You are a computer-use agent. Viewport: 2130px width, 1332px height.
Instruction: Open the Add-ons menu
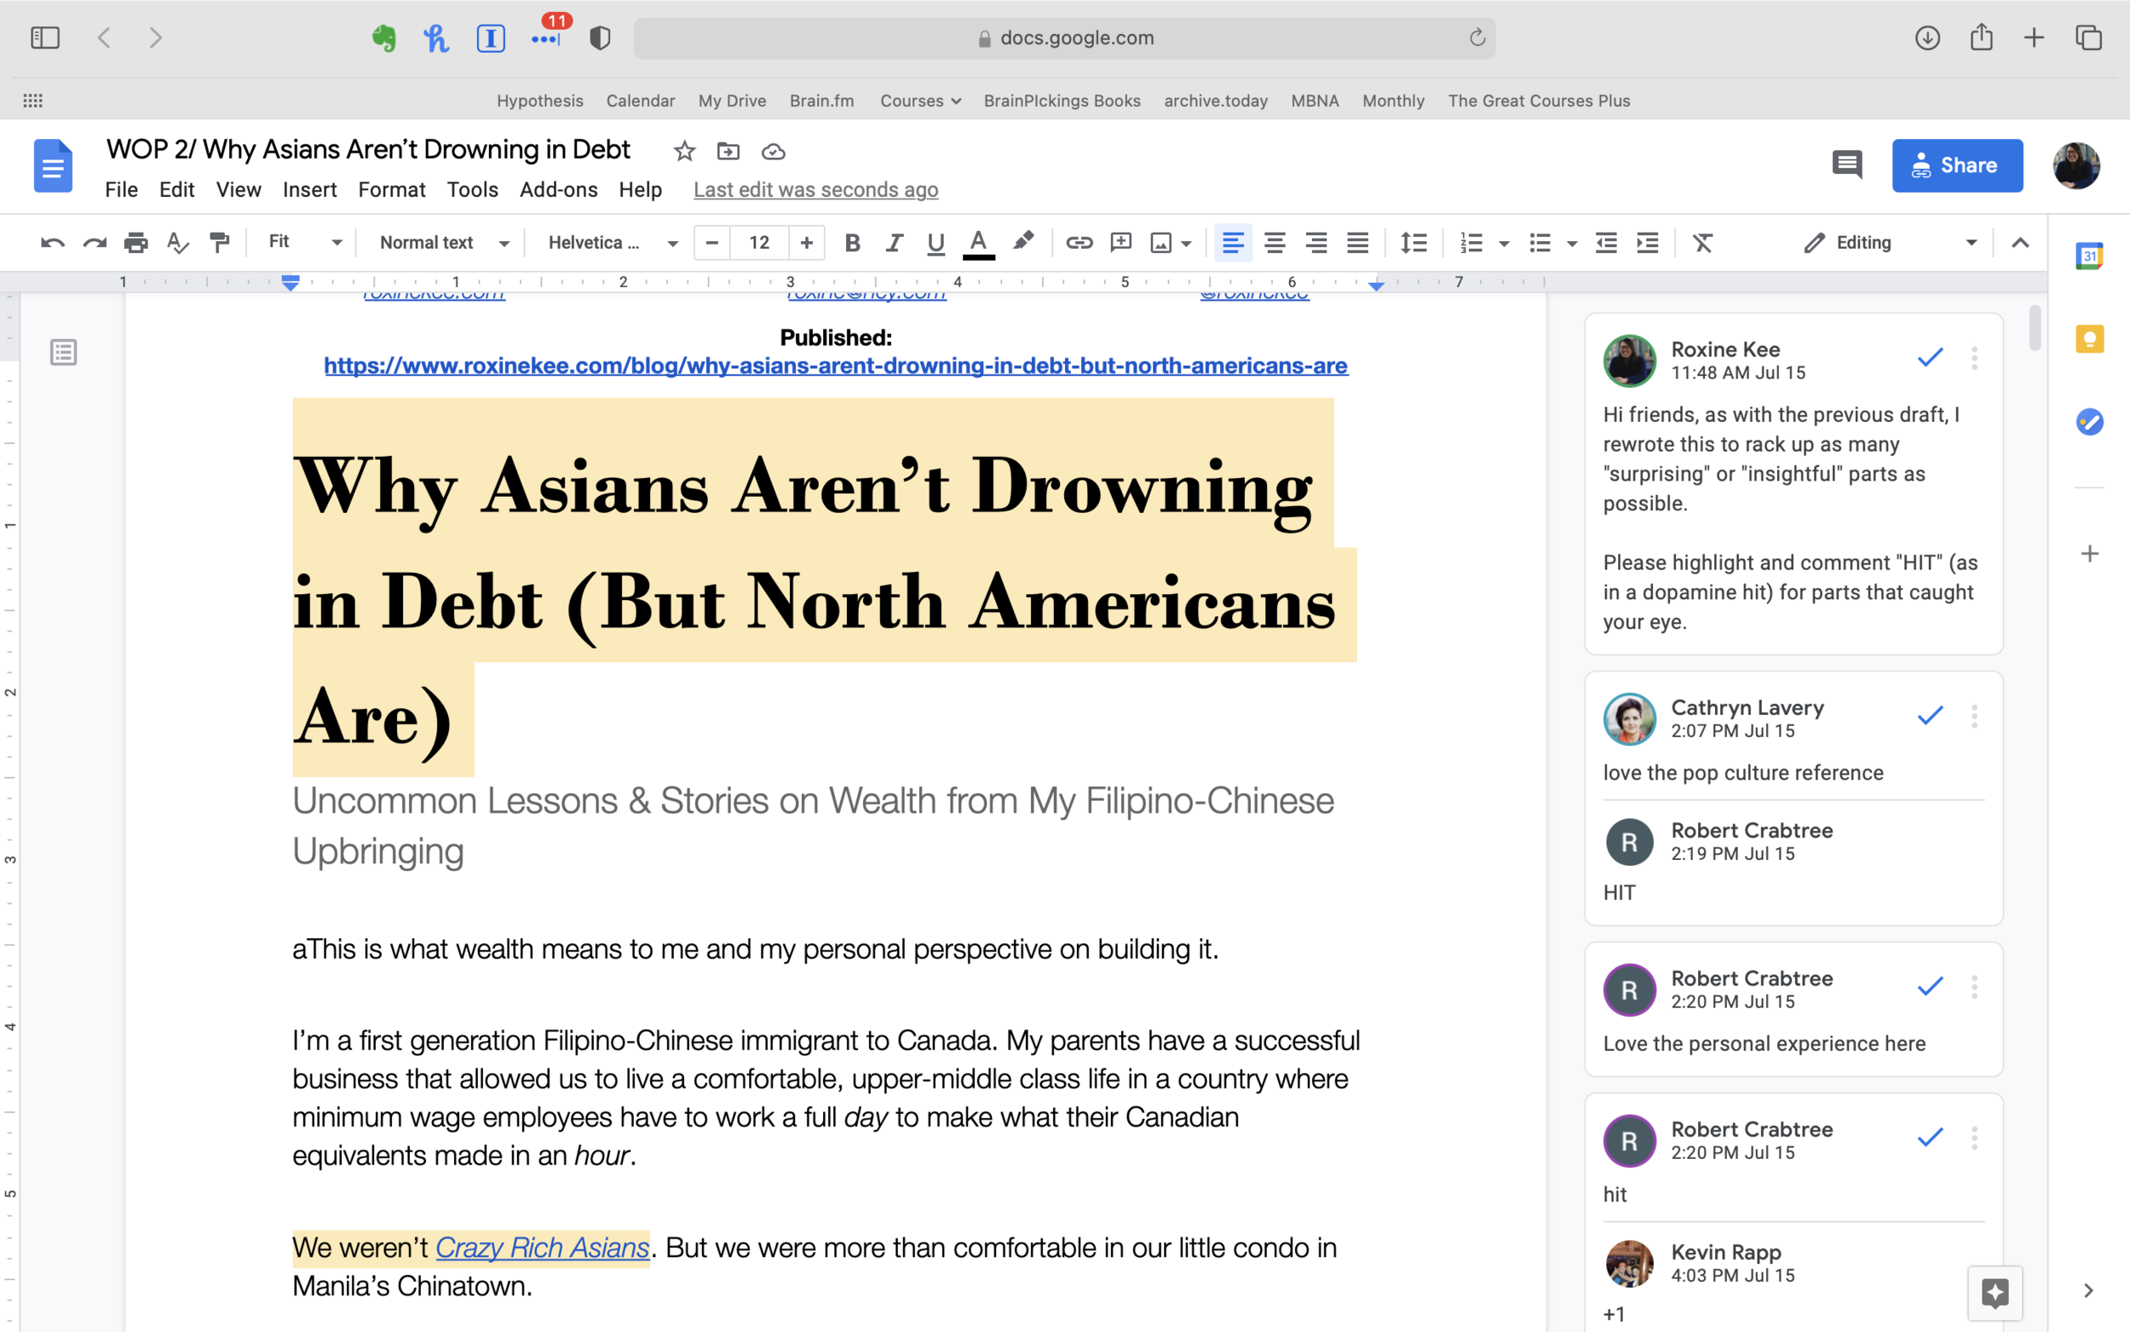tap(558, 189)
